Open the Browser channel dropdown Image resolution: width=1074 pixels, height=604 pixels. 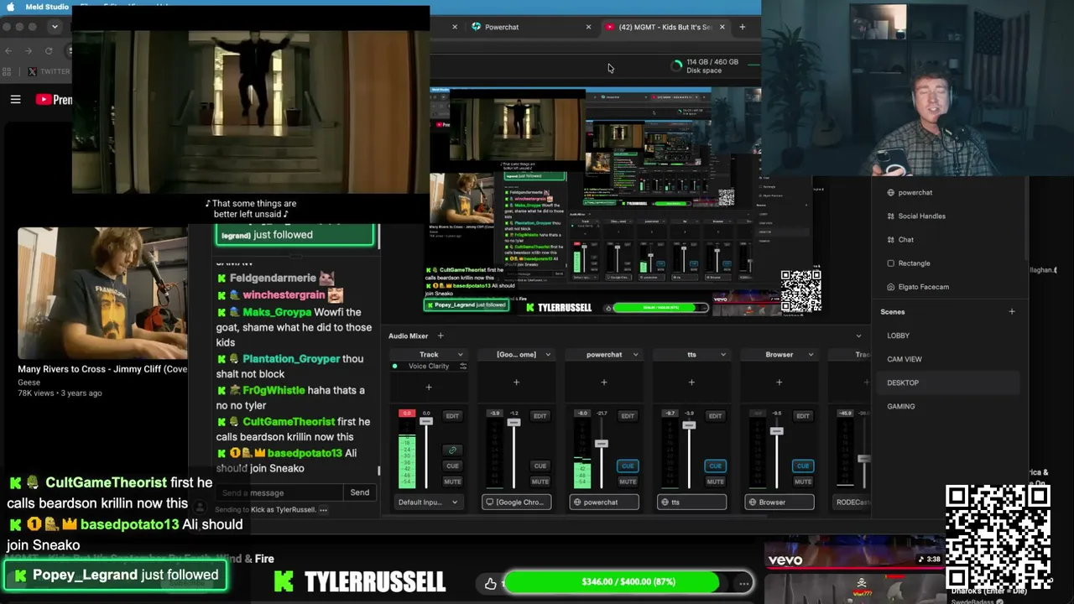[811, 355]
